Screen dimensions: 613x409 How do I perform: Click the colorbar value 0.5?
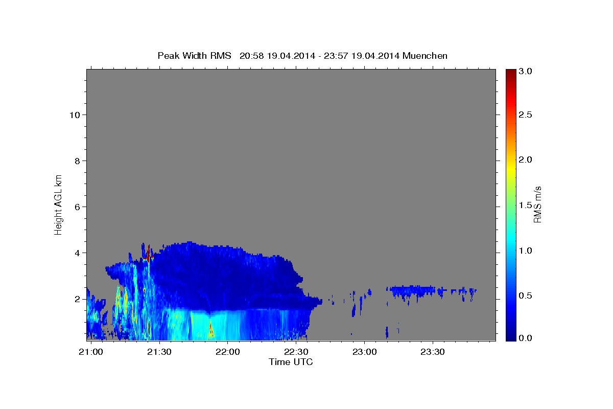tap(525, 296)
